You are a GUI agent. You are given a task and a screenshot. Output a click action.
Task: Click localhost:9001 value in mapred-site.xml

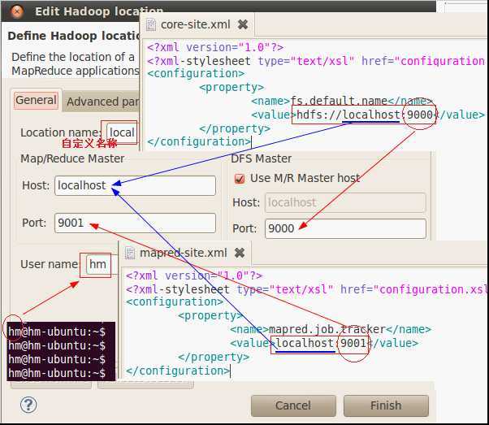[321, 343]
